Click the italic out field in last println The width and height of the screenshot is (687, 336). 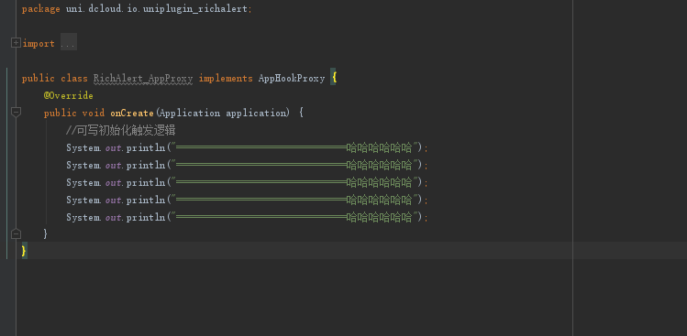(113, 217)
